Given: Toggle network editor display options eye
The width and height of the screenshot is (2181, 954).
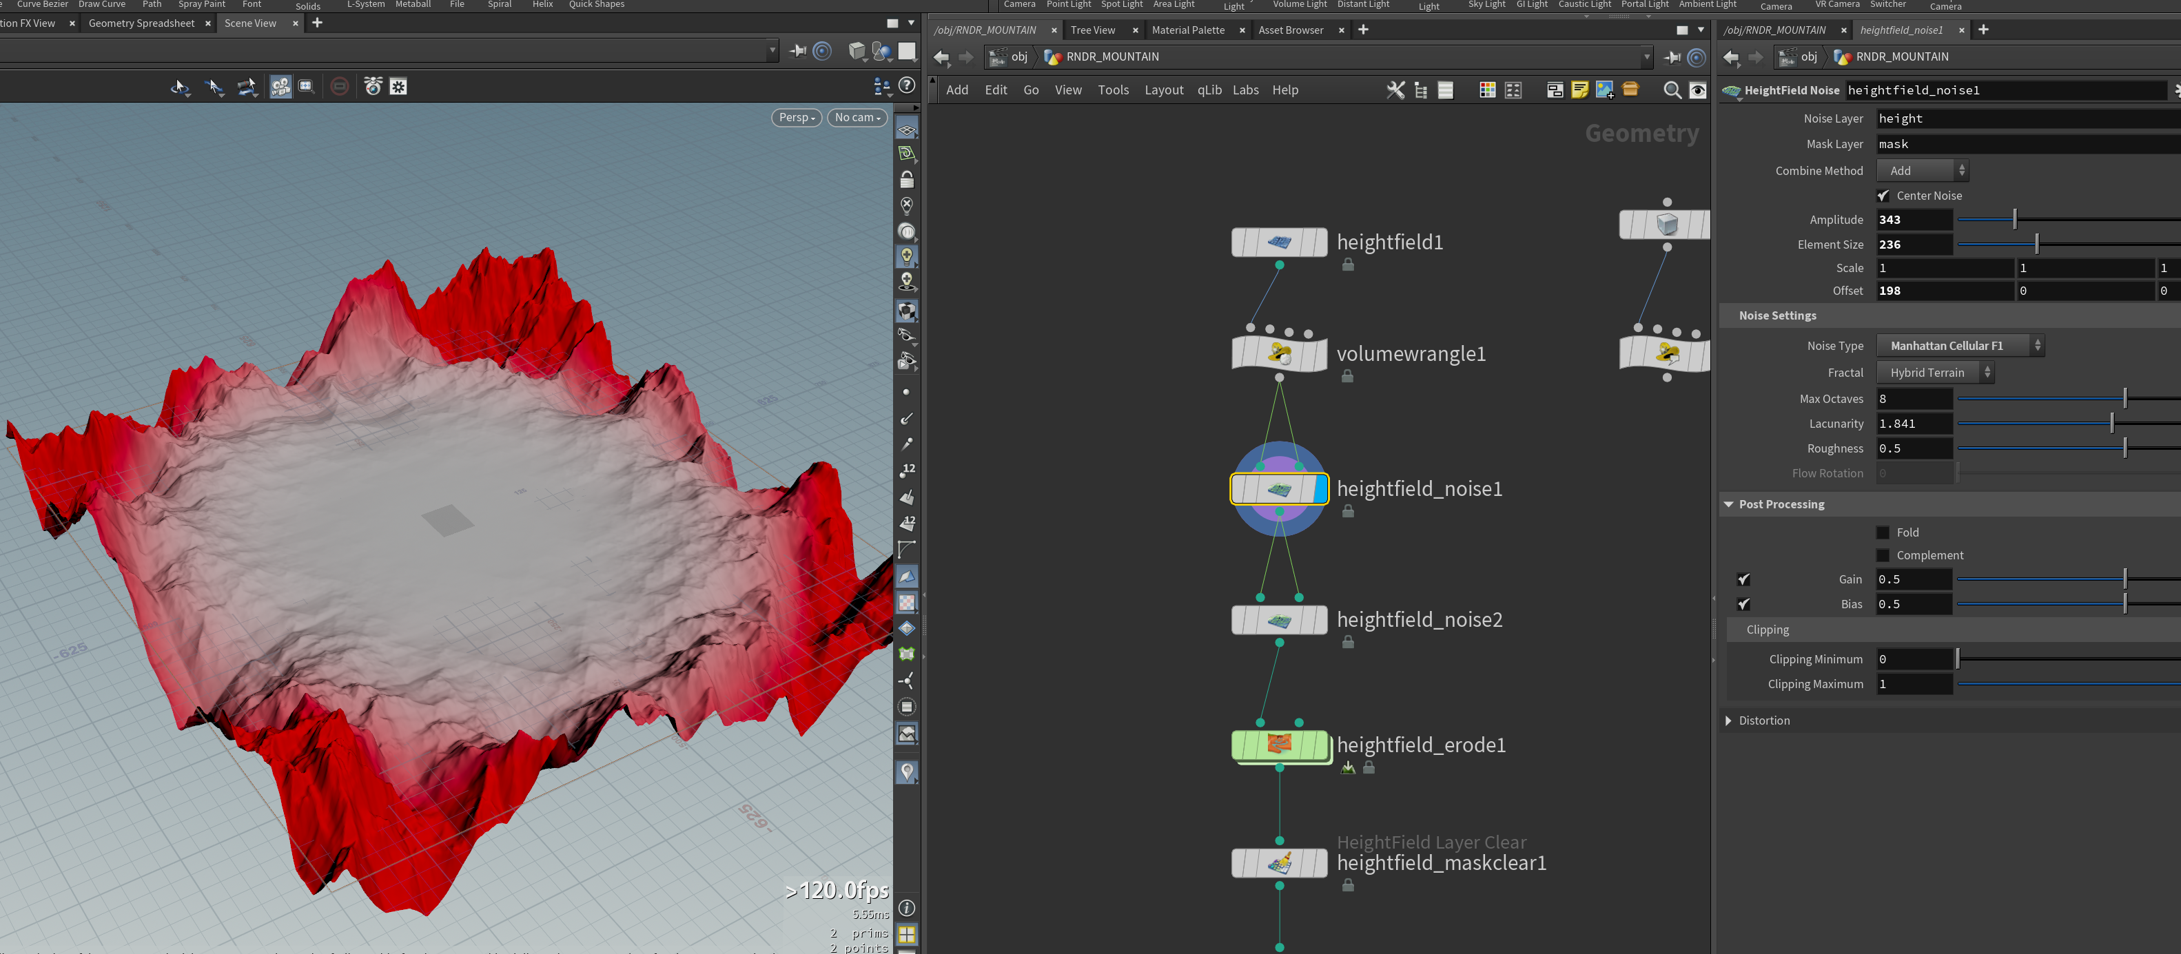Looking at the screenshot, I should (x=1697, y=90).
